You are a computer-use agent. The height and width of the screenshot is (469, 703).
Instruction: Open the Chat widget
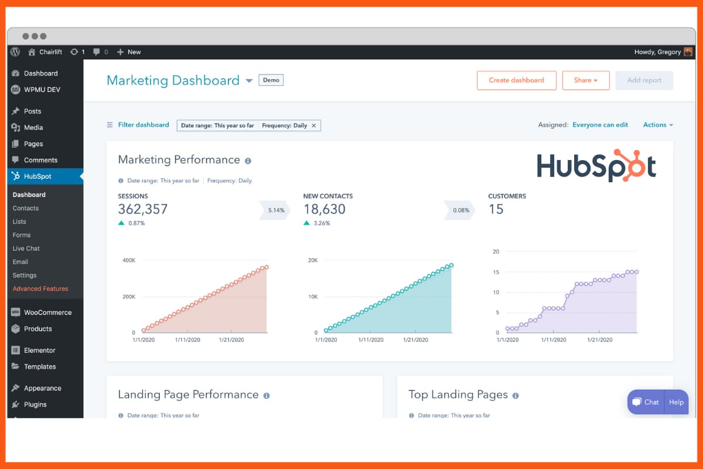(645, 402)
